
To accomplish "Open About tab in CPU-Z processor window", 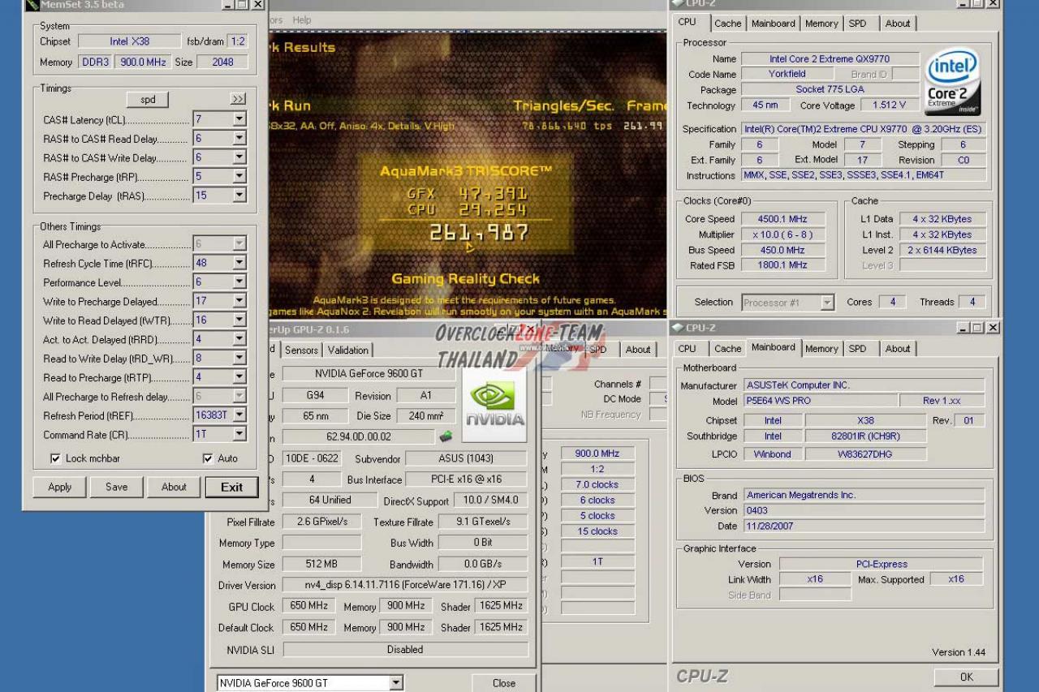I will tap(897, 24).
